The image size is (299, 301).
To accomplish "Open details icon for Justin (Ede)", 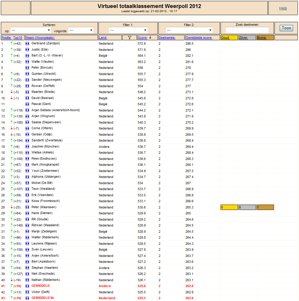I will pyautogui.click(x=27, y=50).
